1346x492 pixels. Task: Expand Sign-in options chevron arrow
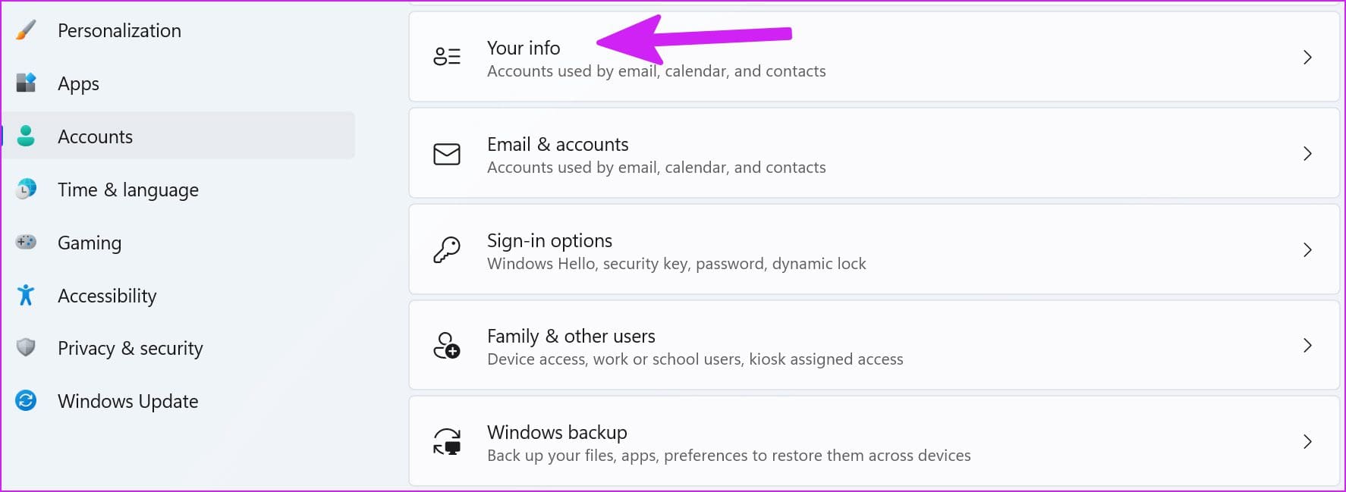[x=1307, y=249]
